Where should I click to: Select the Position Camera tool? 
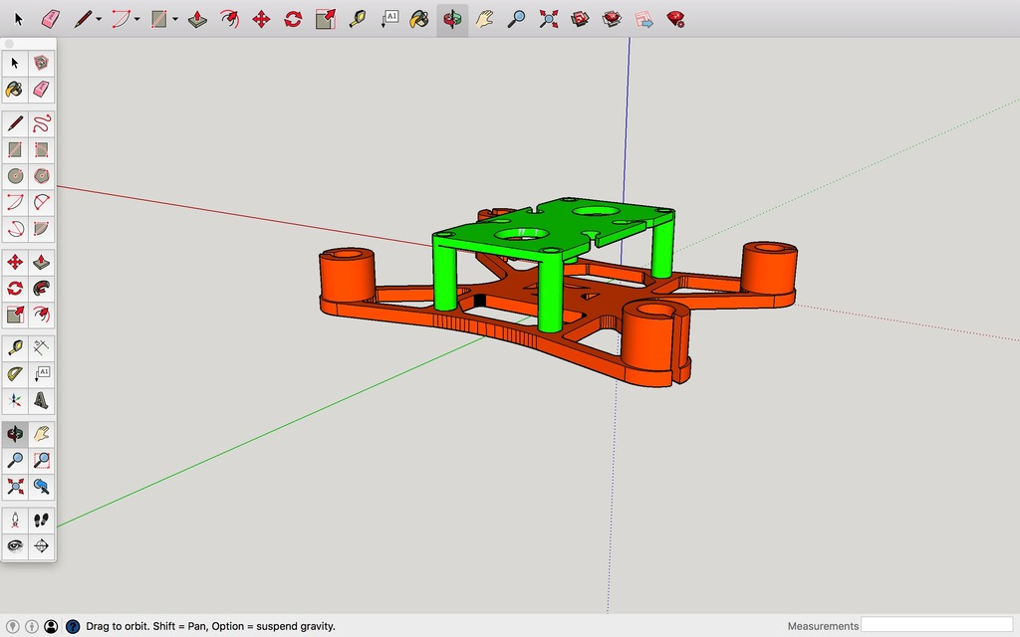coord(15,520)
